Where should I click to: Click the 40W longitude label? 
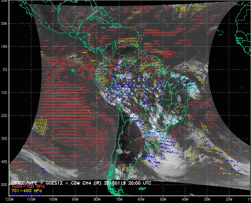(185, 199)
